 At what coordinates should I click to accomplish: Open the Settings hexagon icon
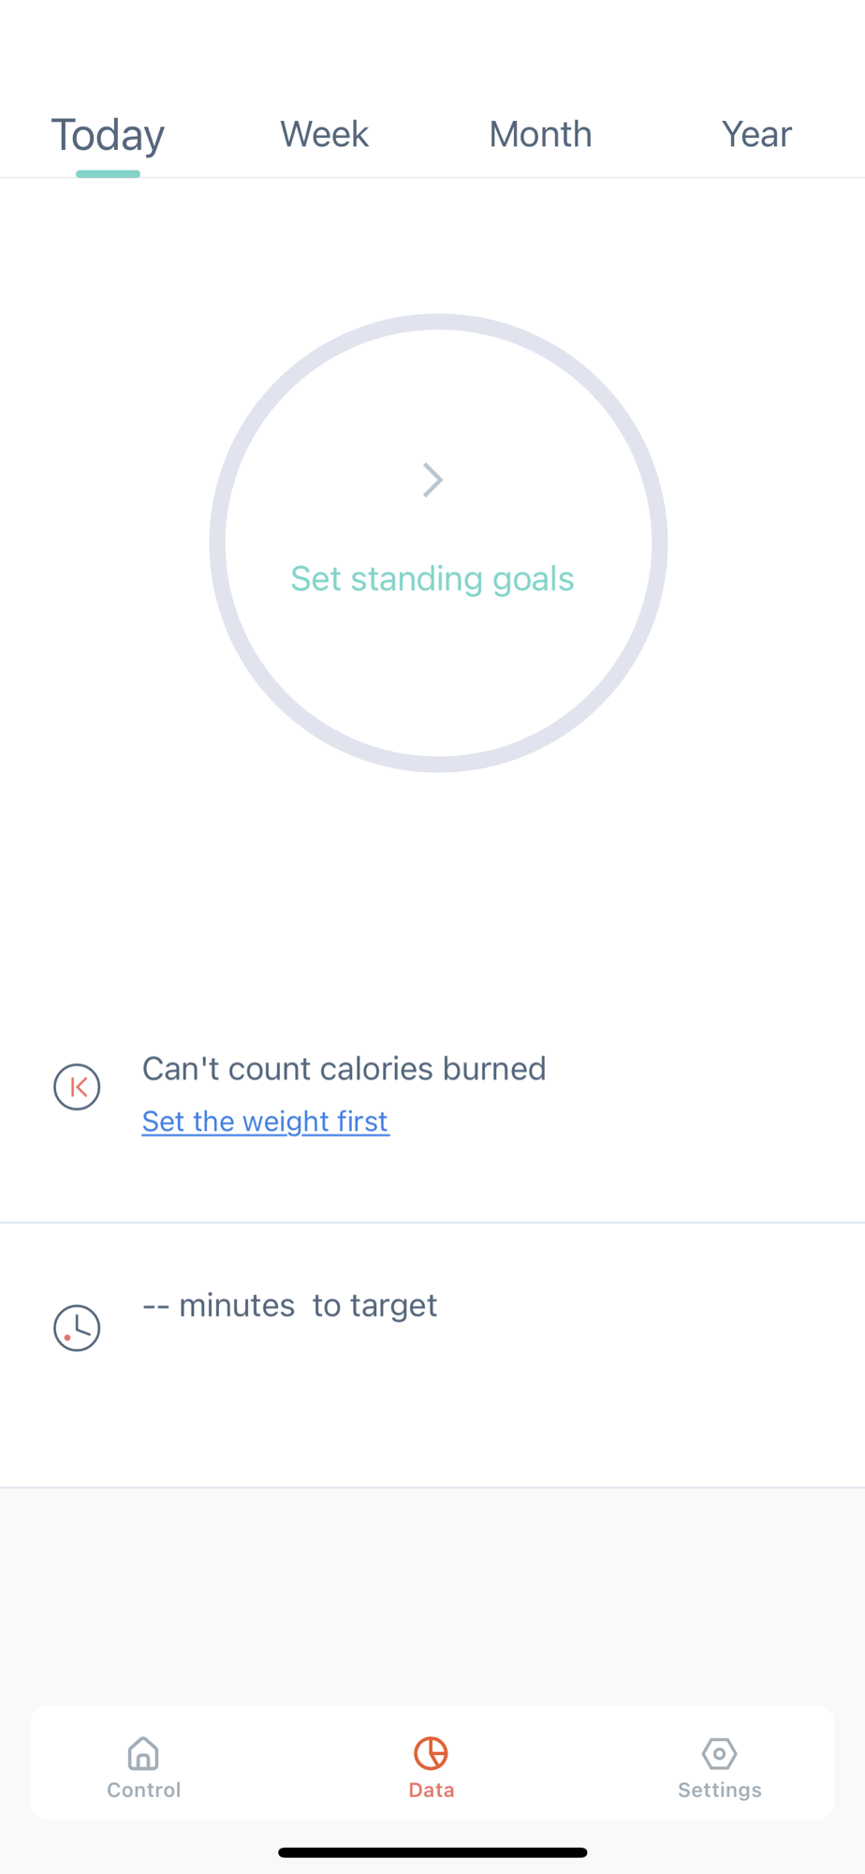(x=719, y=1752)
